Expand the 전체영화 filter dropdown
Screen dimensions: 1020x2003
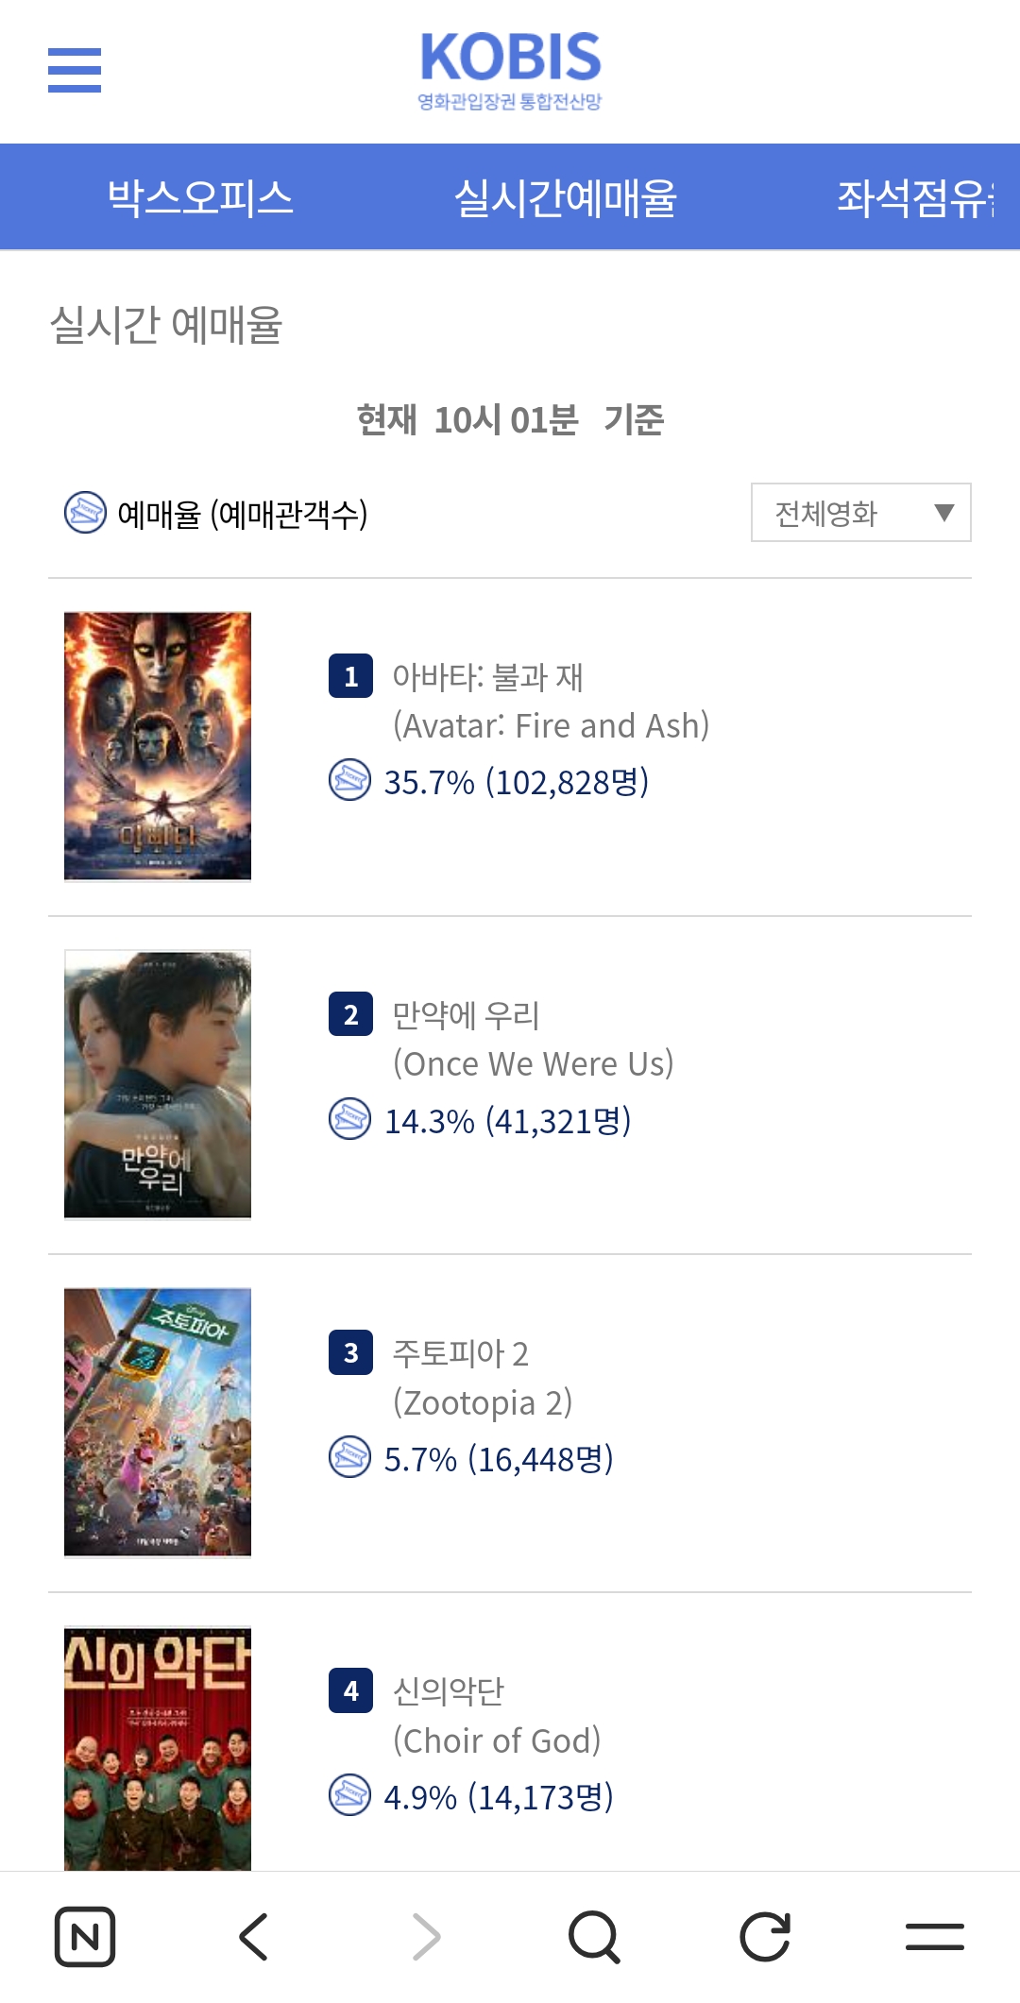pos(861,513)
